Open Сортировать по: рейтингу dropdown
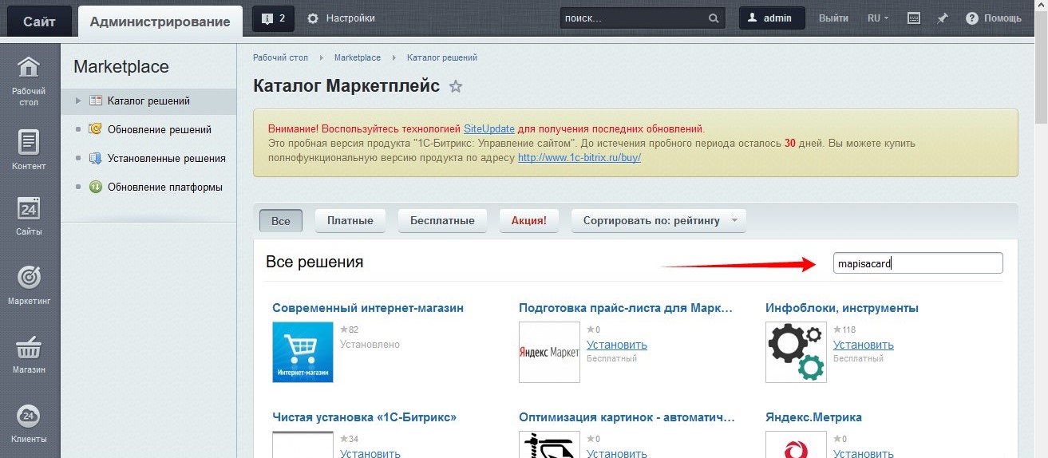 click(658, 221)
